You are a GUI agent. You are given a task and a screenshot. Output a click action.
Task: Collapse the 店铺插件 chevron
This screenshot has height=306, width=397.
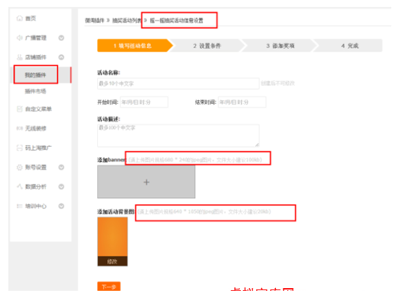pyautogui.click(x=62, y=57)
